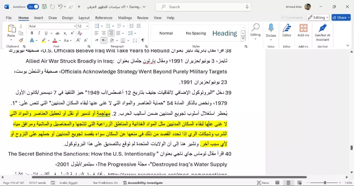Set left-to-right text direction
This screenshot has height=186, width=354.
(96, 40)
